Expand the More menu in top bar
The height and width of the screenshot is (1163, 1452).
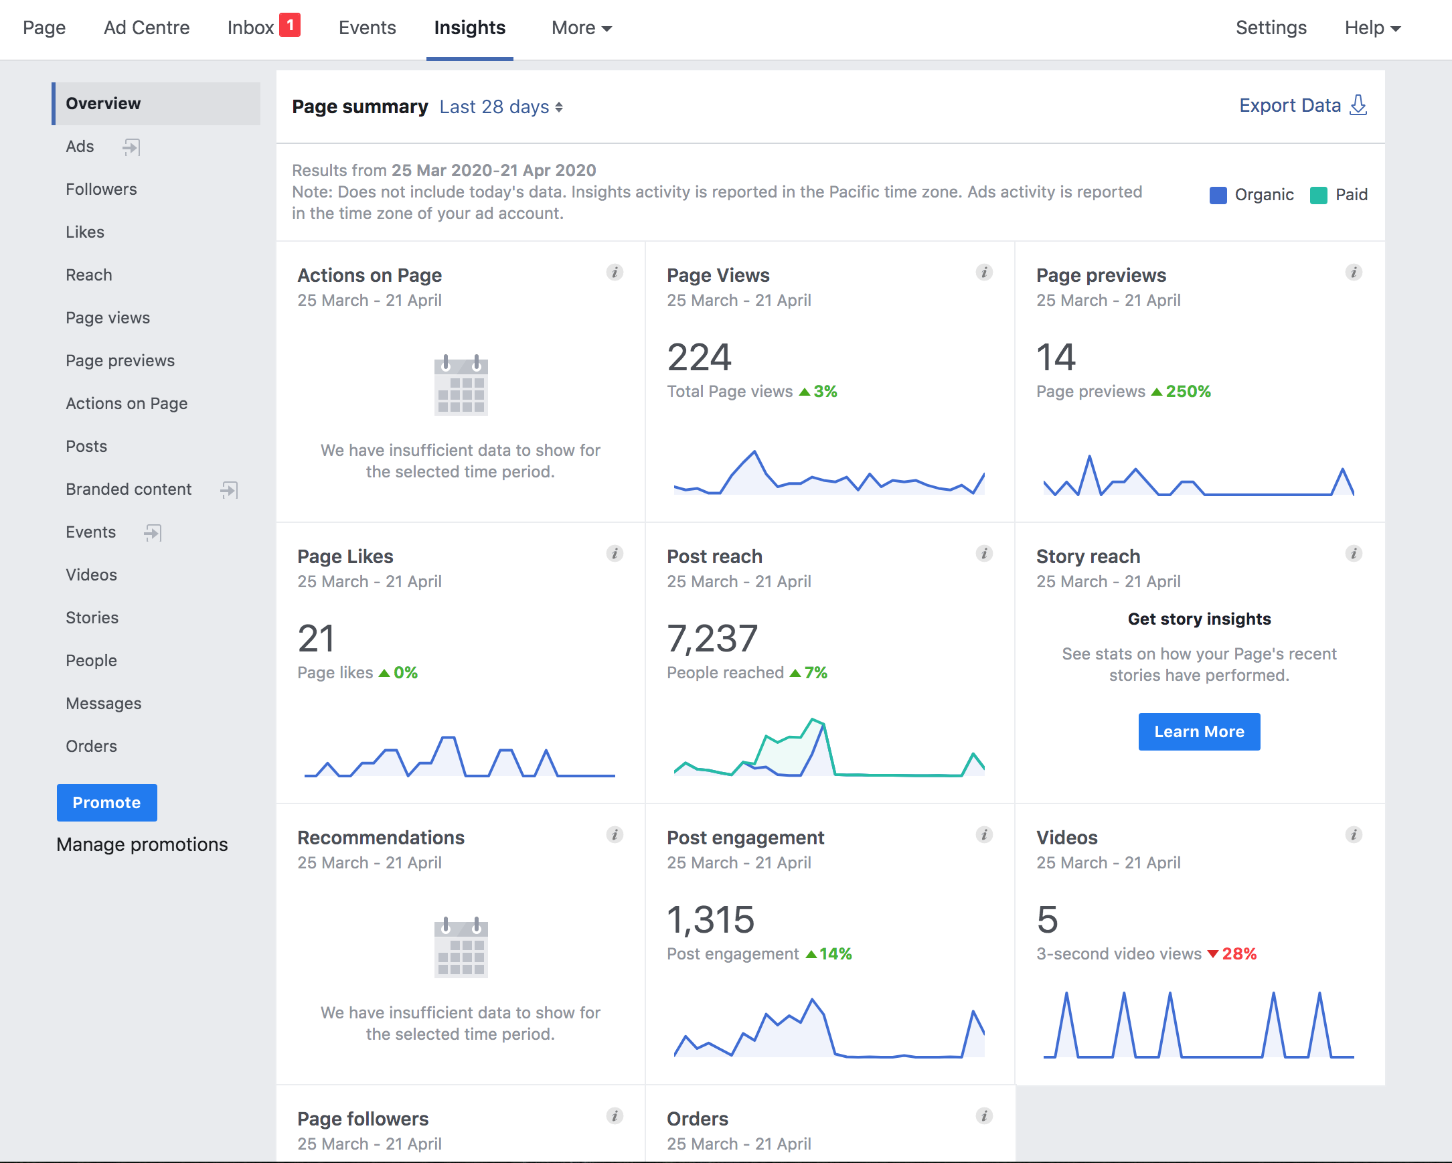581,27
